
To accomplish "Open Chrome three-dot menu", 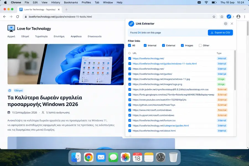I will click(x=245, y=17).
